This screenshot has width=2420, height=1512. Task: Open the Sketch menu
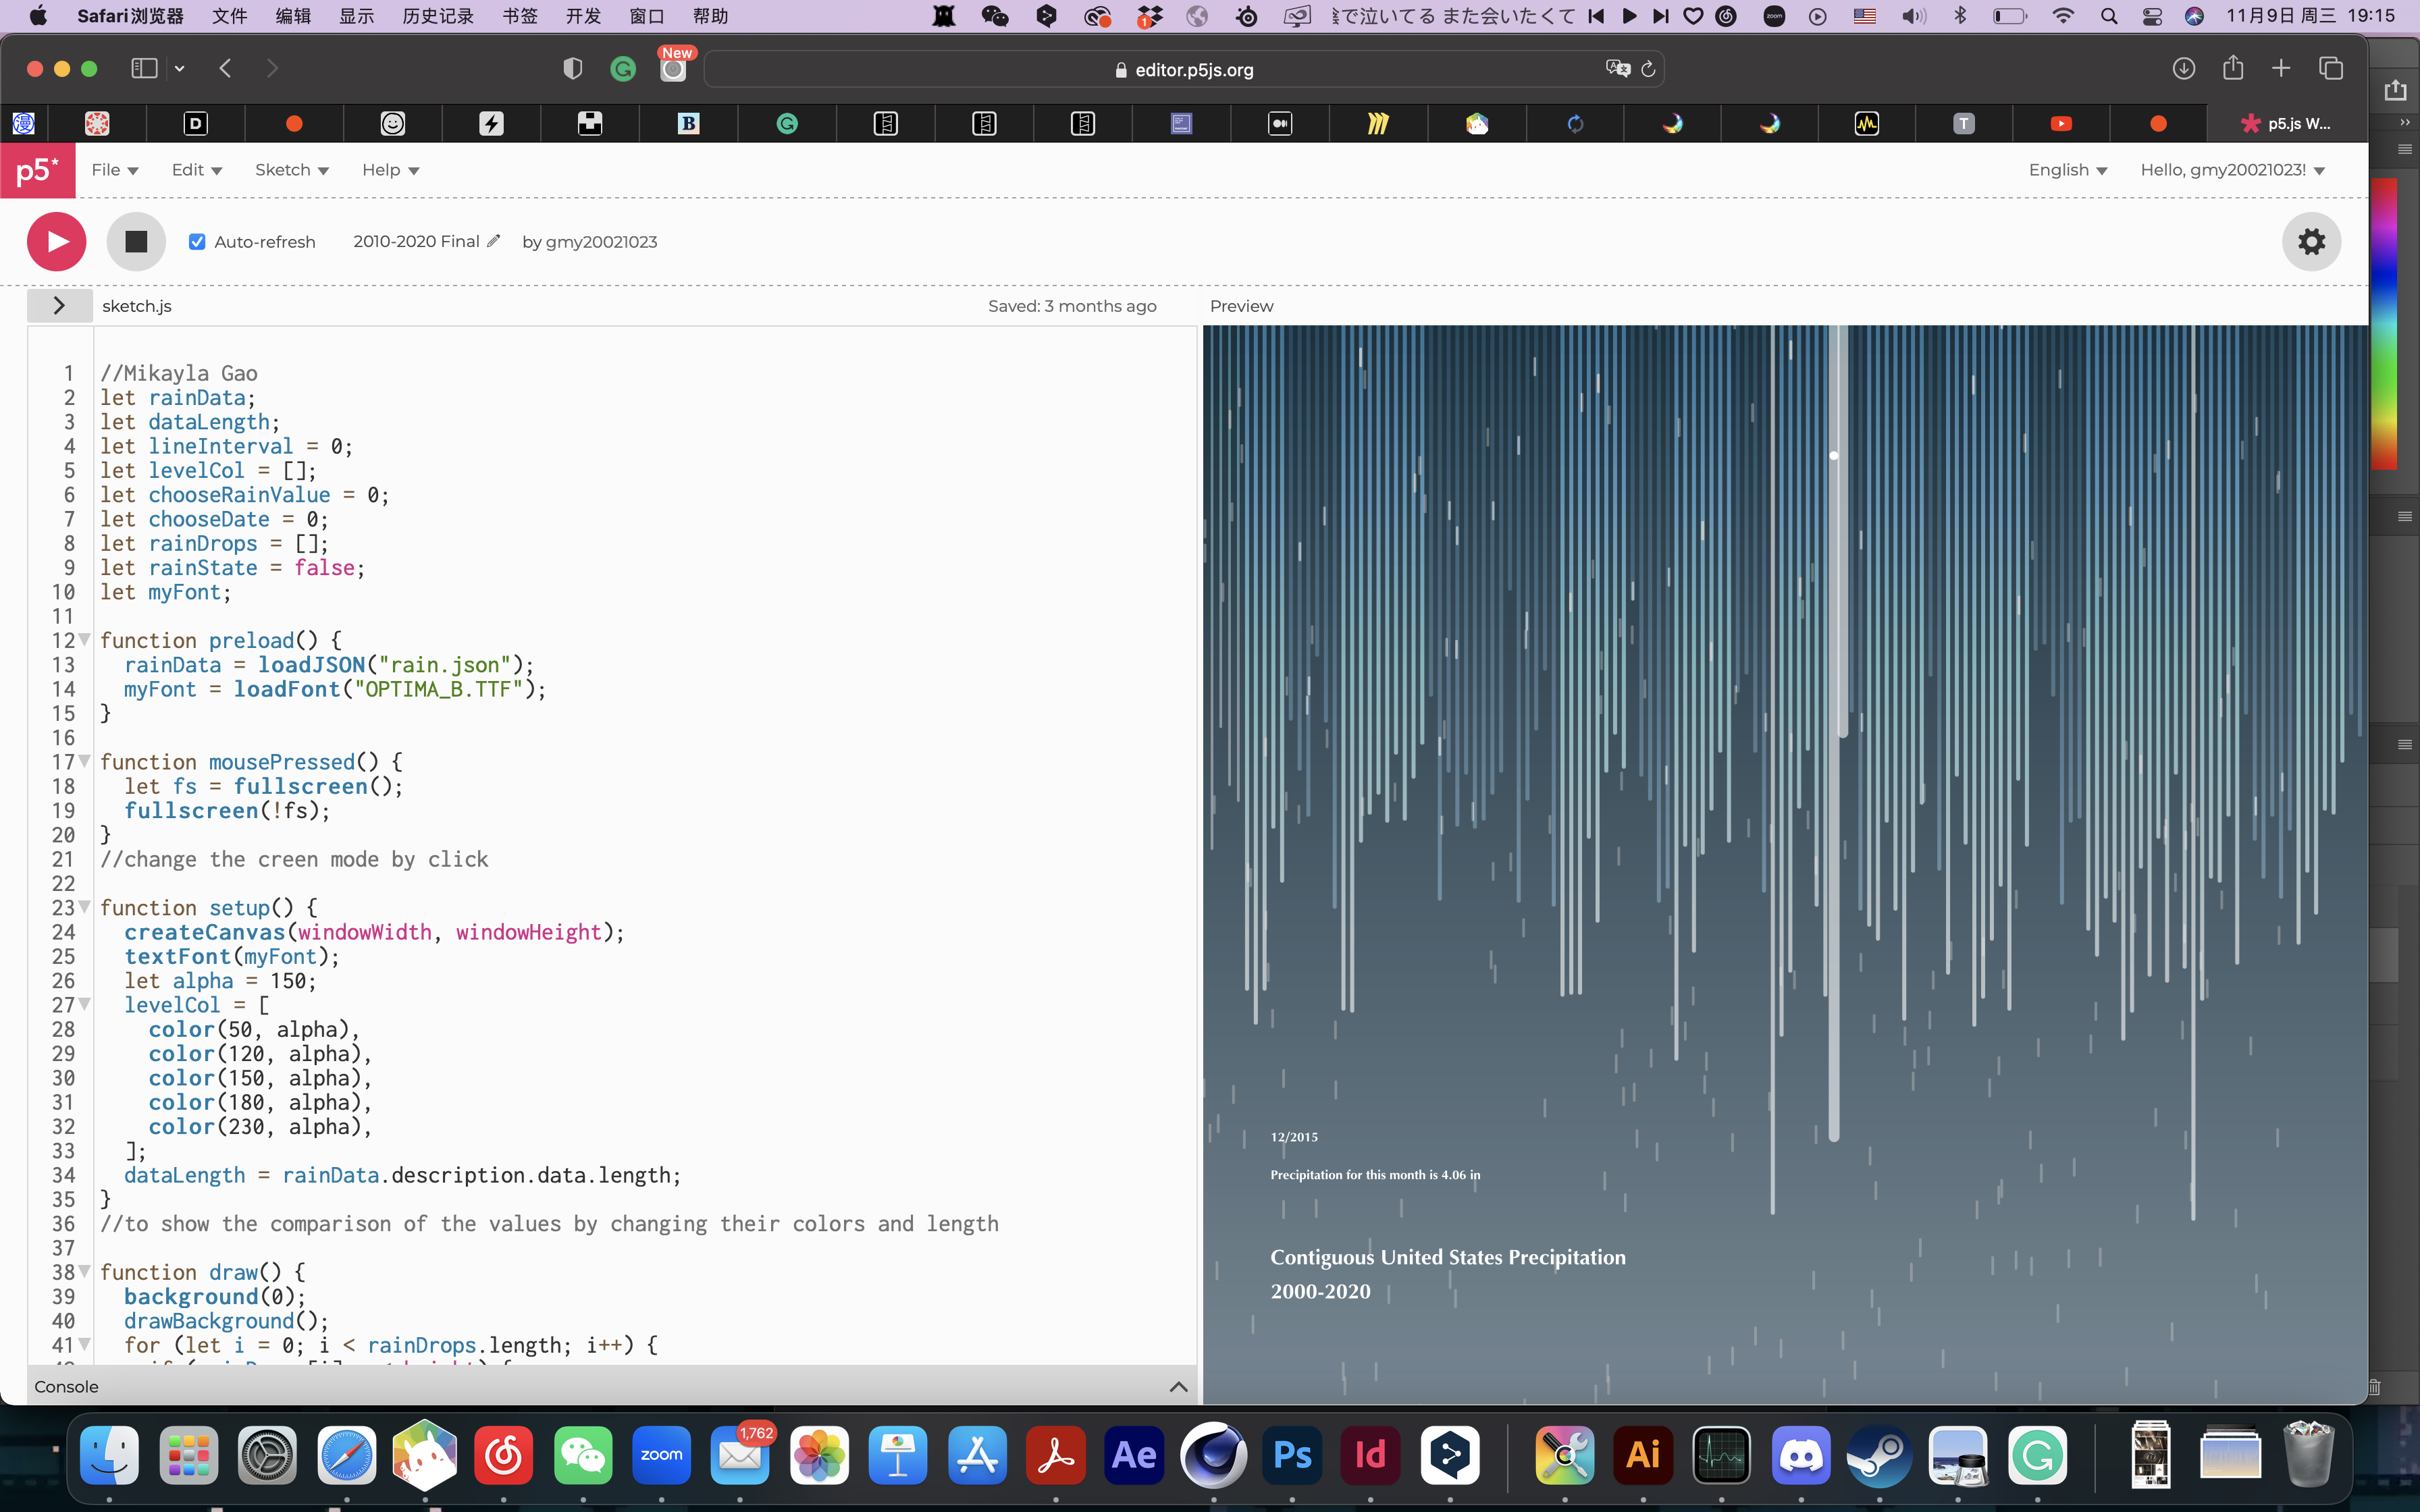(291, 170)
